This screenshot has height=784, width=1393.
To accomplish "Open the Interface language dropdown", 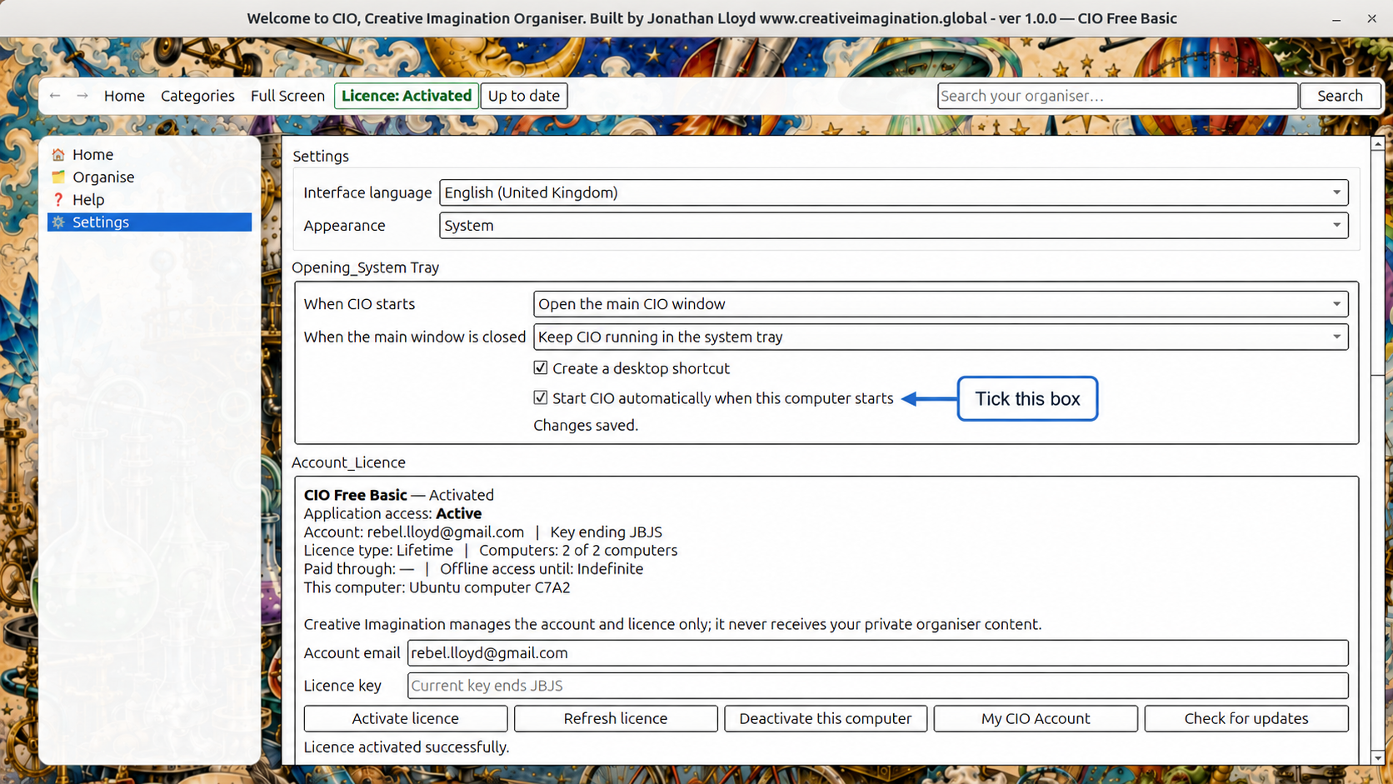I will coord(893,192).
